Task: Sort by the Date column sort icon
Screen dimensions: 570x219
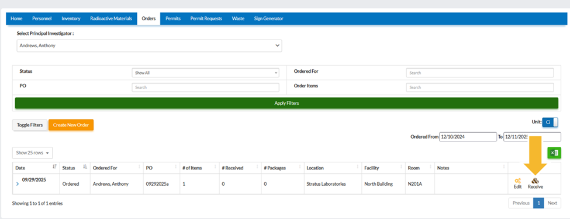Action: pyautogui.click(x=55, y=167)
